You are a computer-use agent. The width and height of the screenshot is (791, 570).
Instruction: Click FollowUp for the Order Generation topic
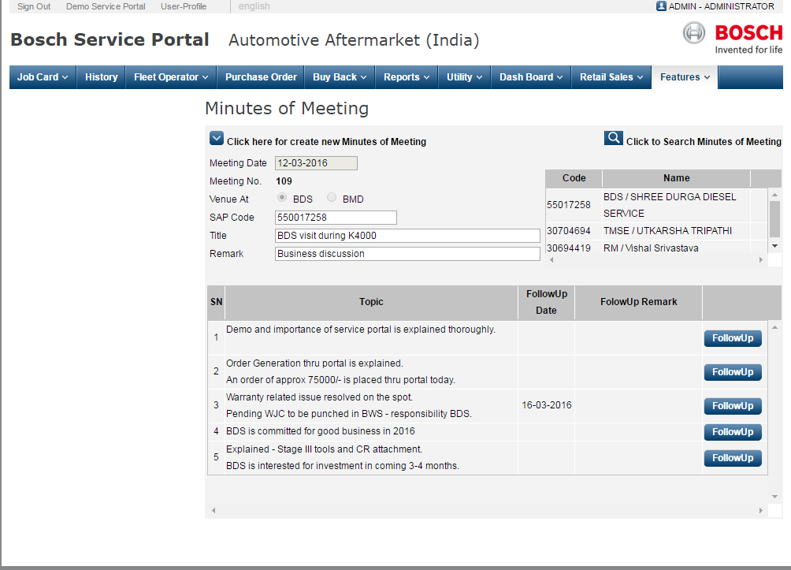point(733,372)
